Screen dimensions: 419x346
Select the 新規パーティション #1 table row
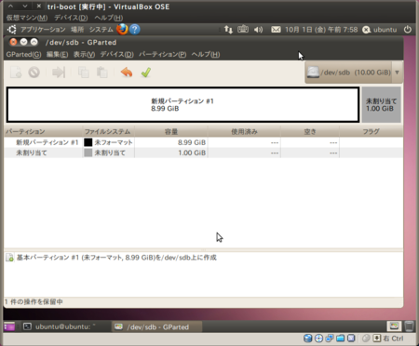(x=203, y=142)
